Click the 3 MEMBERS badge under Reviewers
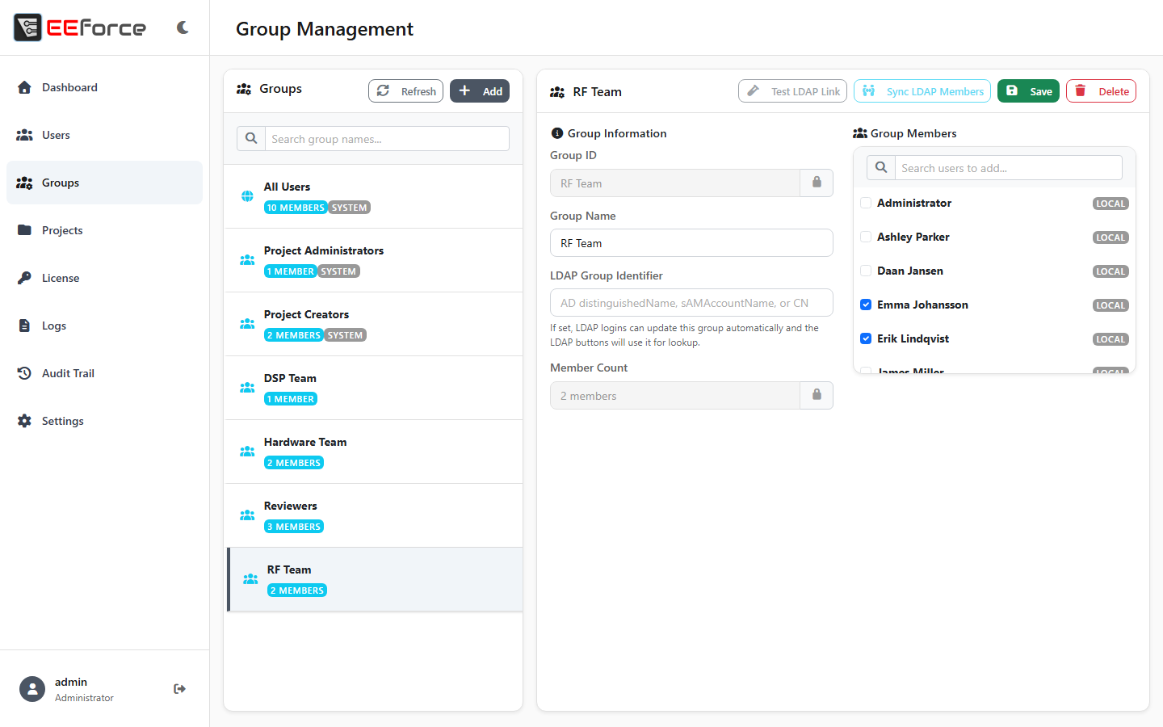This screenshot has height=727, width=1163. [294, 527]
